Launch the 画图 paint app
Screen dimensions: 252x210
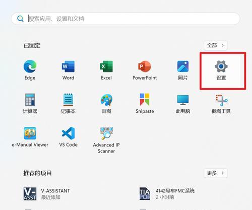pos(106,100)
